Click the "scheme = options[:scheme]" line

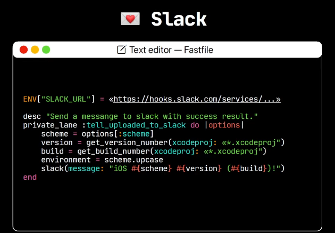point(97,134)
